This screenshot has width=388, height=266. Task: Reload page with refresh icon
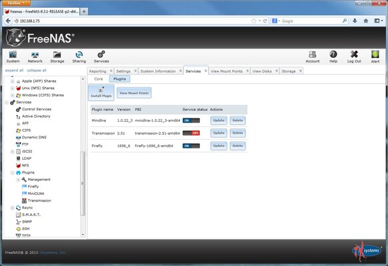click(x=265, y=21)
